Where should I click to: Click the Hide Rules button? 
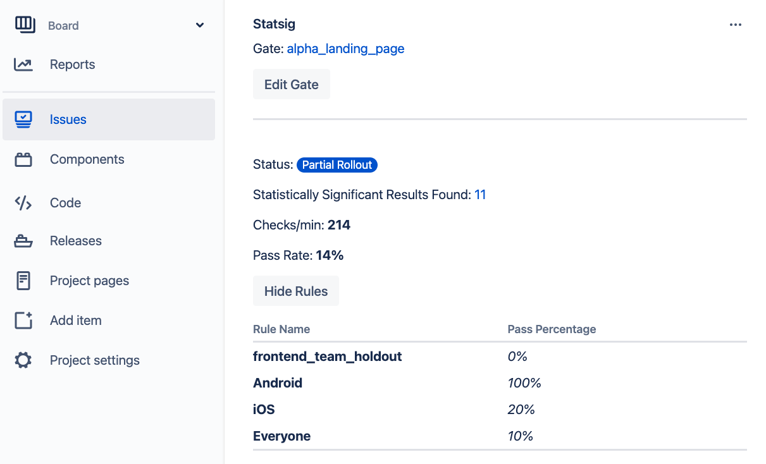296,291
